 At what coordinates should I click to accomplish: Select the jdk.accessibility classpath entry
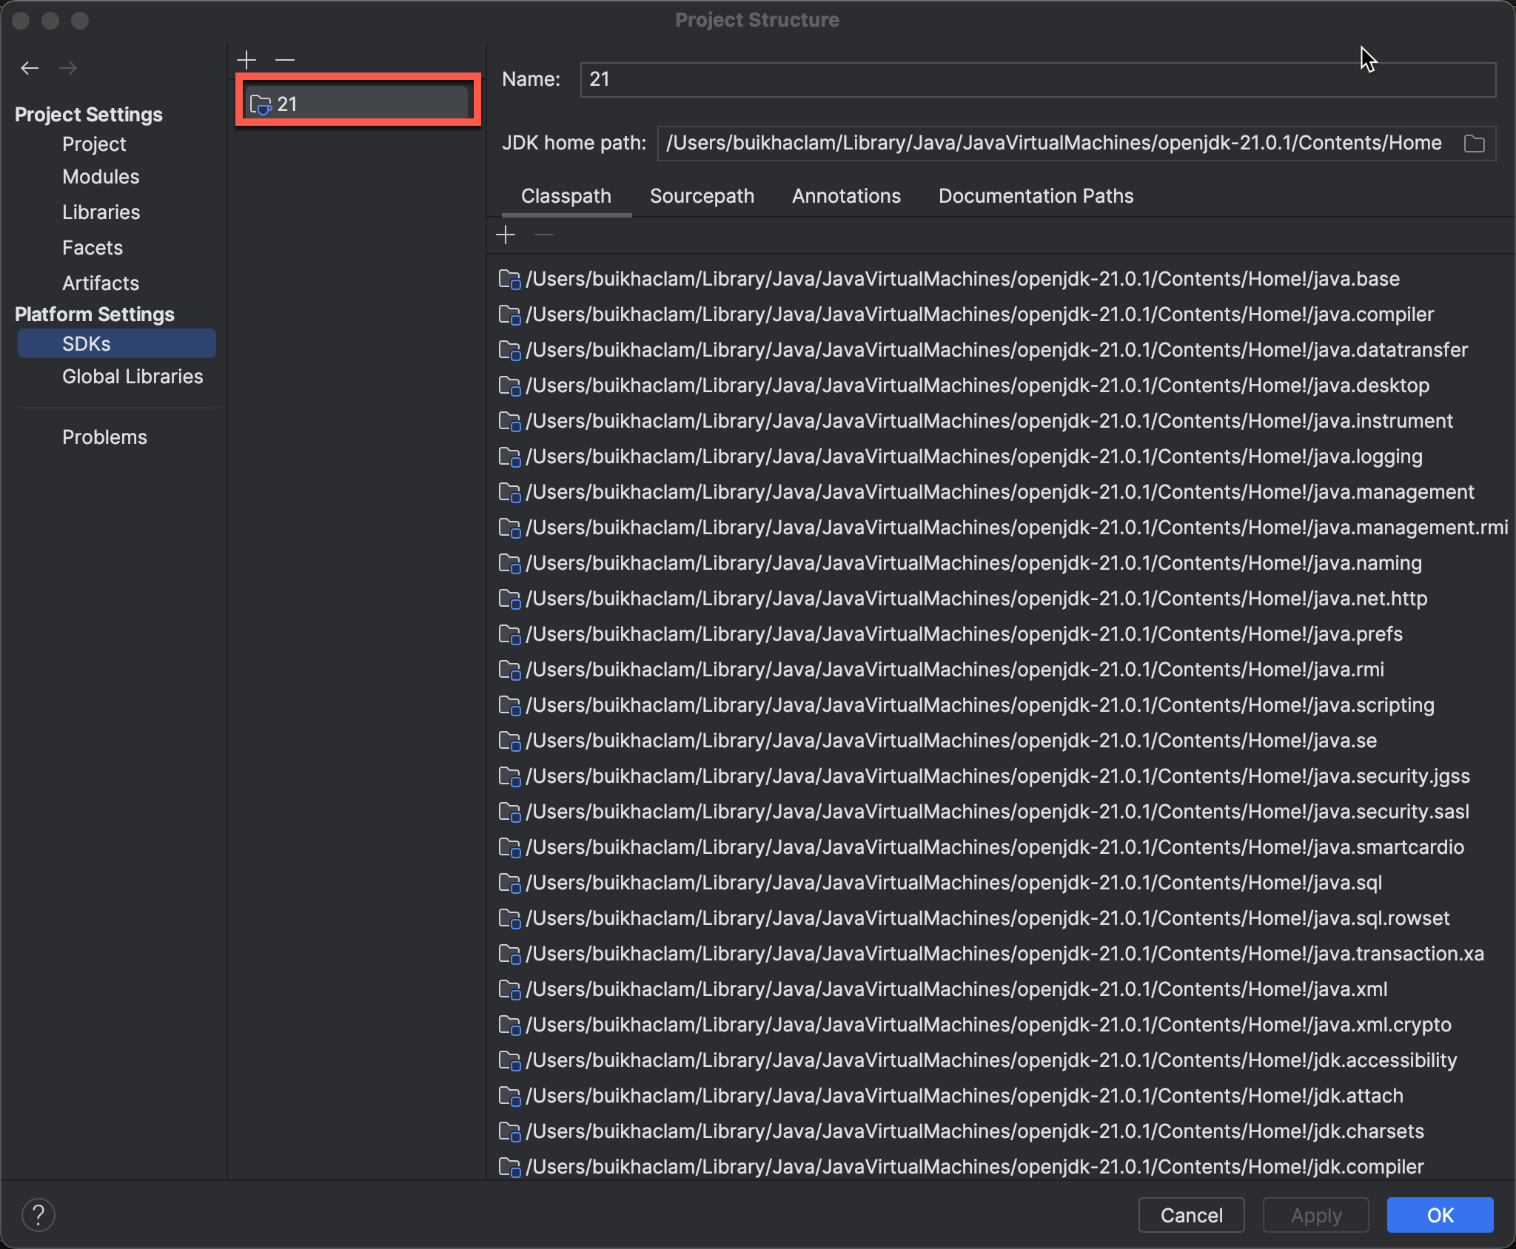click(x=991, y=1061)
